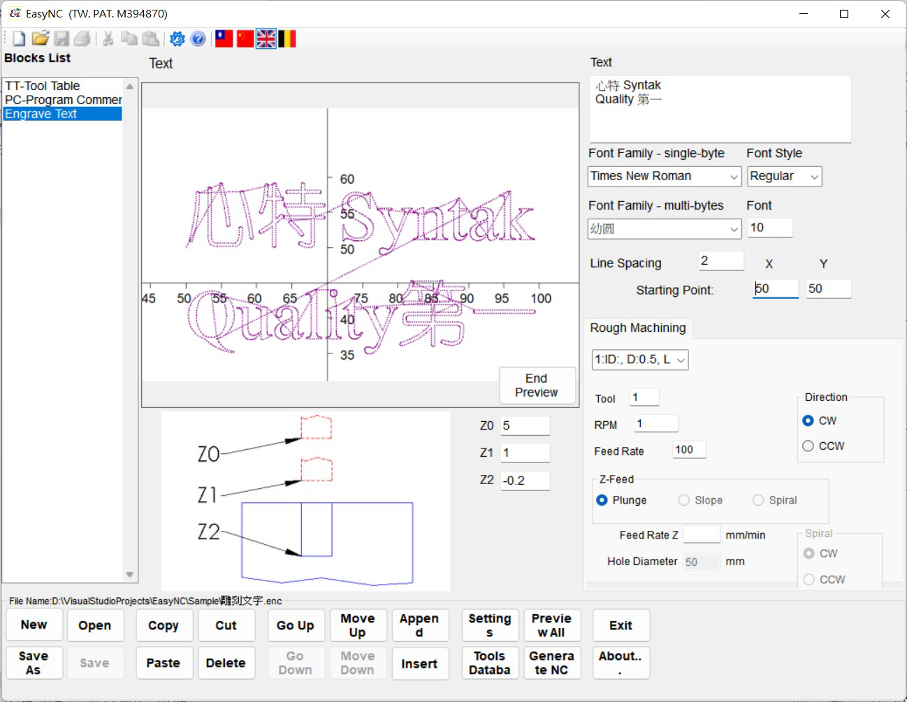The width and height of the screenshot is (907, 702).
Task: Switch language with the Belgium flag icon
Action: click(287, 39)
